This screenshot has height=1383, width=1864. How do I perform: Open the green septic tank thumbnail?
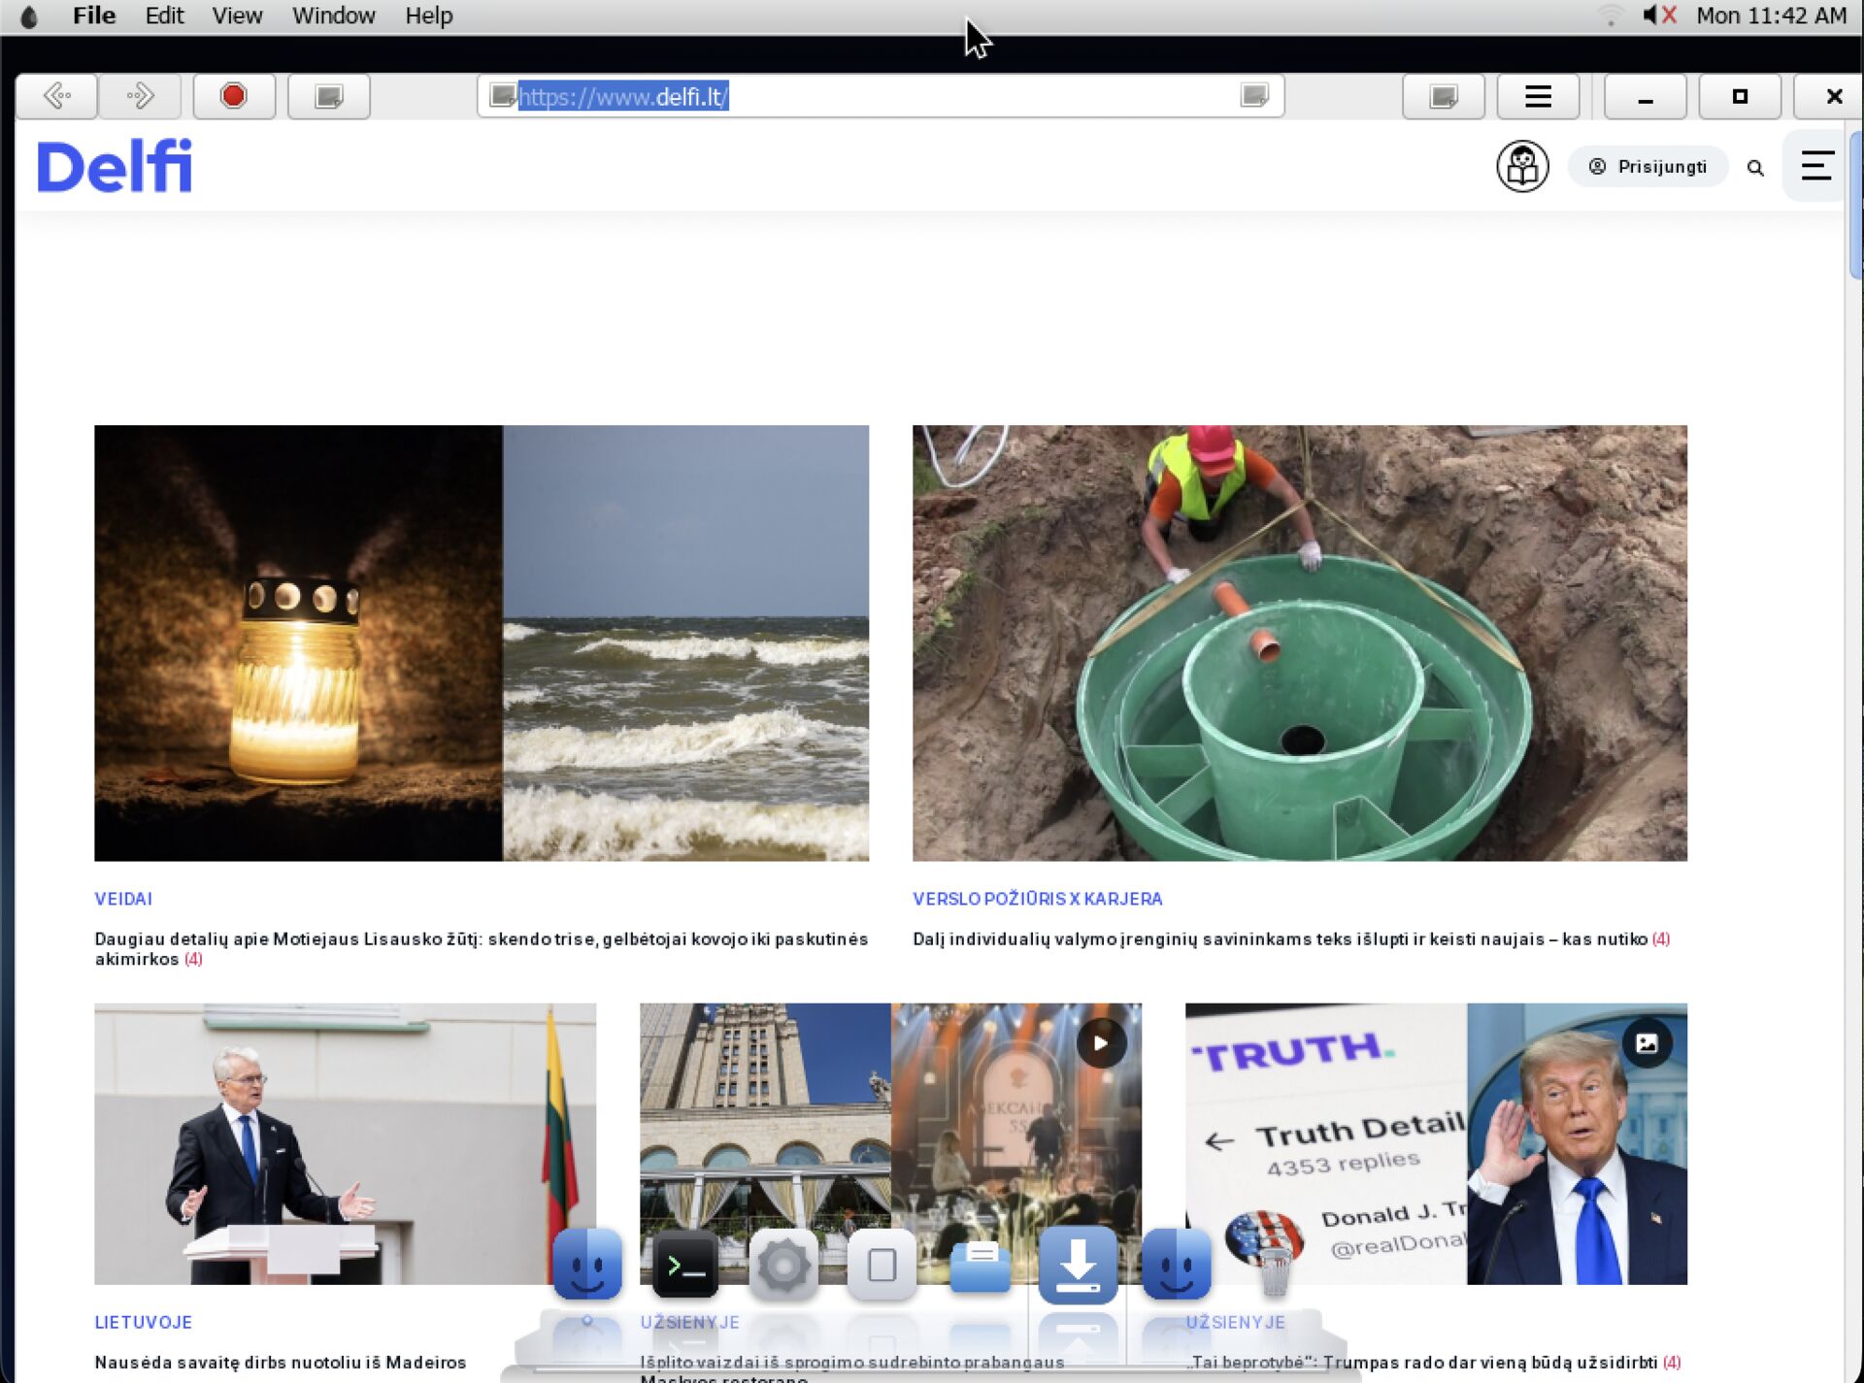(1300, 642)
